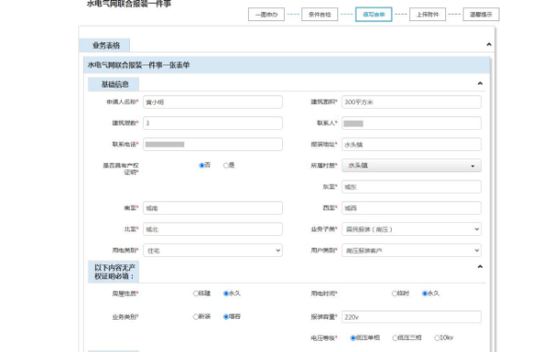
Task: Select 10kv voltage level
Action: pyautogui.click(x=437, y=338)
